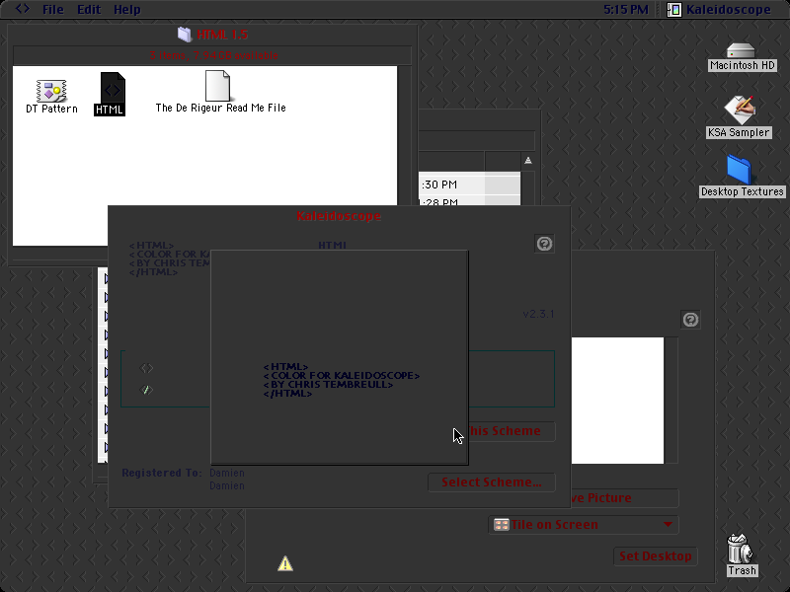Select The De Rigeur Read Me File
This screenshot has width=790, height=592.
pos(217,86)
